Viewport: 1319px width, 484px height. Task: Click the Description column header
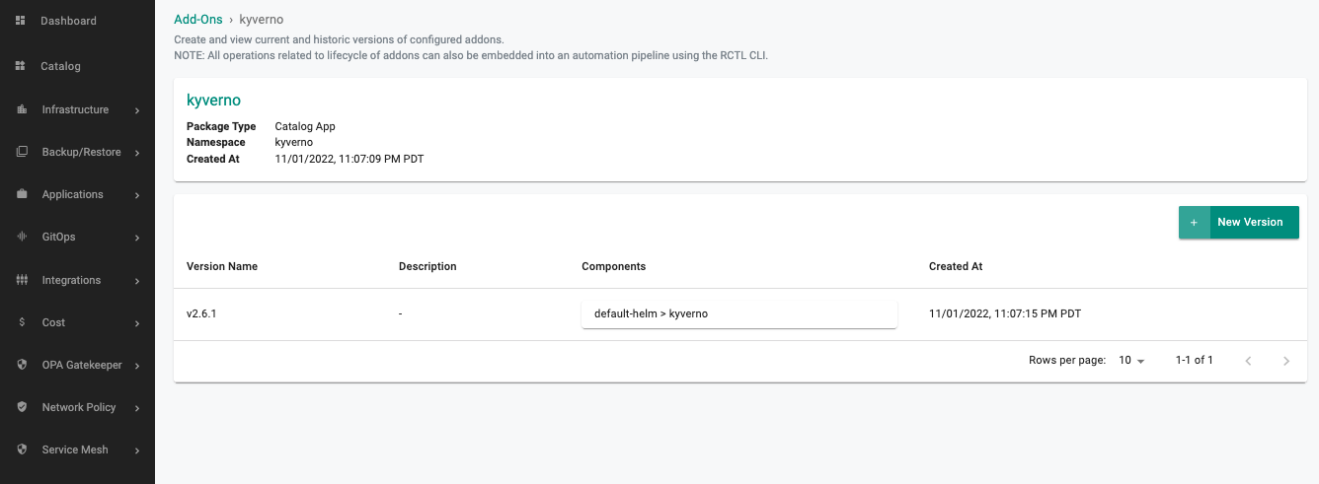[x=427, y=266]
